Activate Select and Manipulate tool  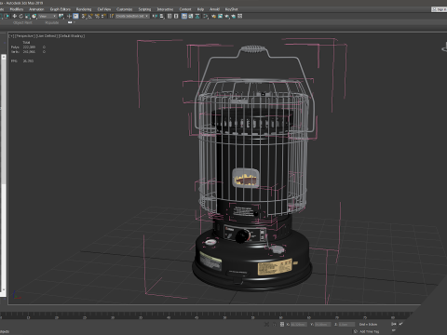(69, 16)
